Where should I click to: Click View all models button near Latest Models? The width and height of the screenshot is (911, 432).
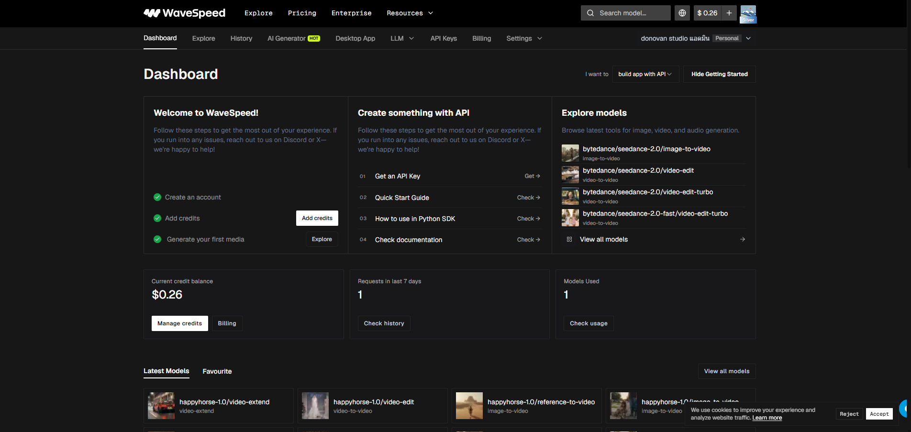727,371
